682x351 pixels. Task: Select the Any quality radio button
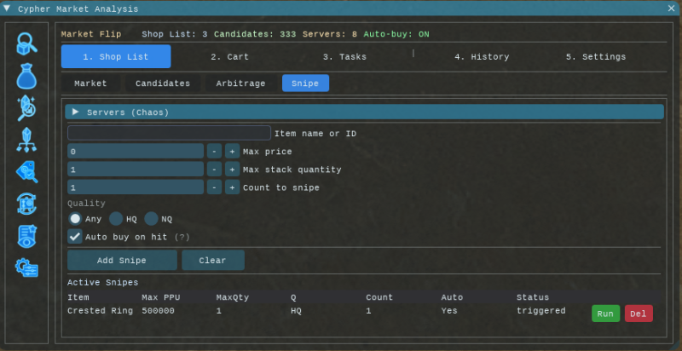click(x=76, y=219)
